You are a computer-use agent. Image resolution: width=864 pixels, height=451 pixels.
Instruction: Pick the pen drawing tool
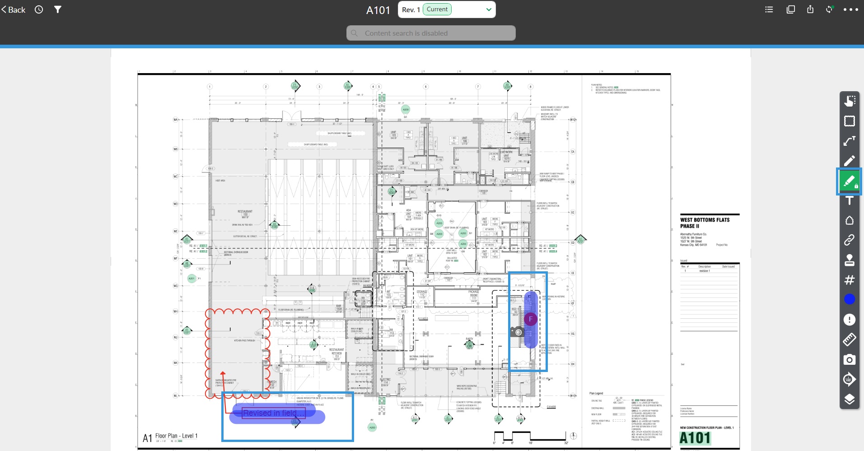850,161
